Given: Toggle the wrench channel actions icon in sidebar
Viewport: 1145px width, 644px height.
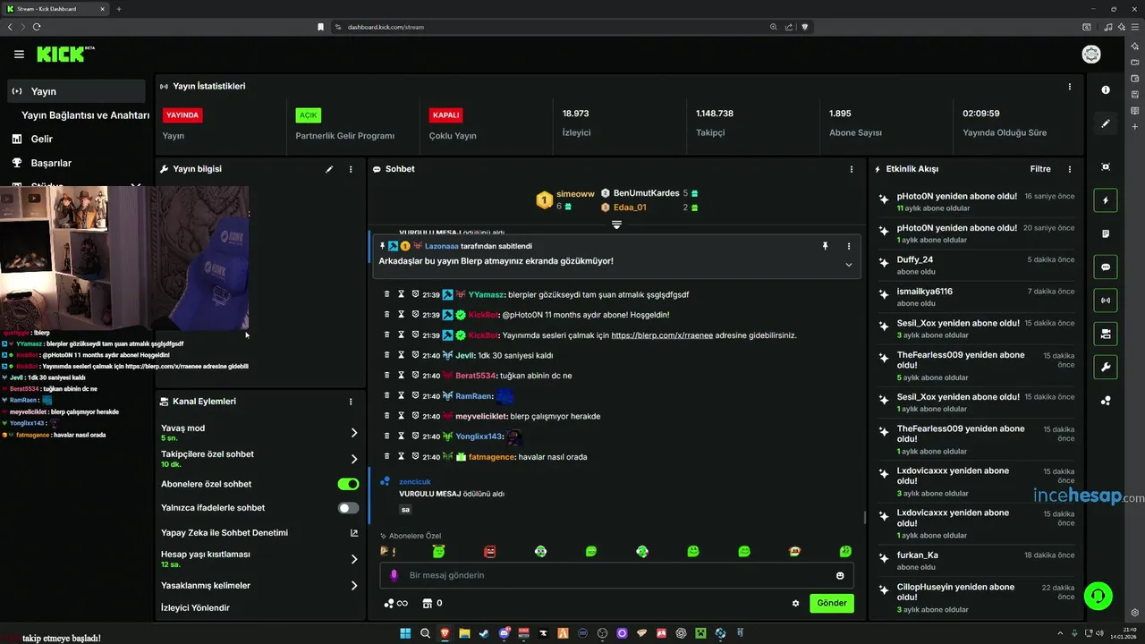Looking at the screenshot, I should pyautogui.click(x=1106, y=367).
